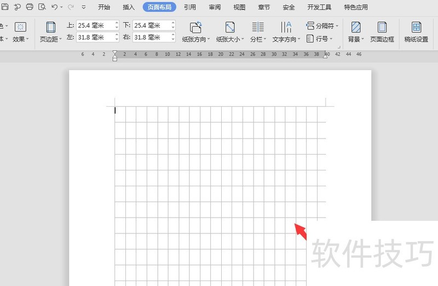The width and height of the screenshot is (438, 286).
Task: Click the 纸张方向 orientation icon
Action: coord(195,27)
